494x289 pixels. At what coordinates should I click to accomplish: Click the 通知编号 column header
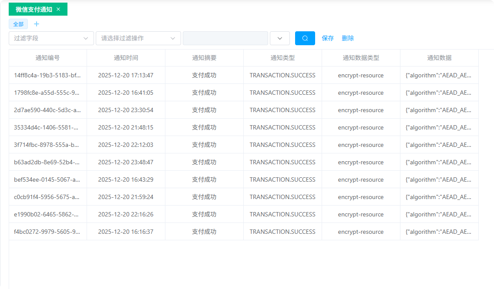tap(47, 58)
